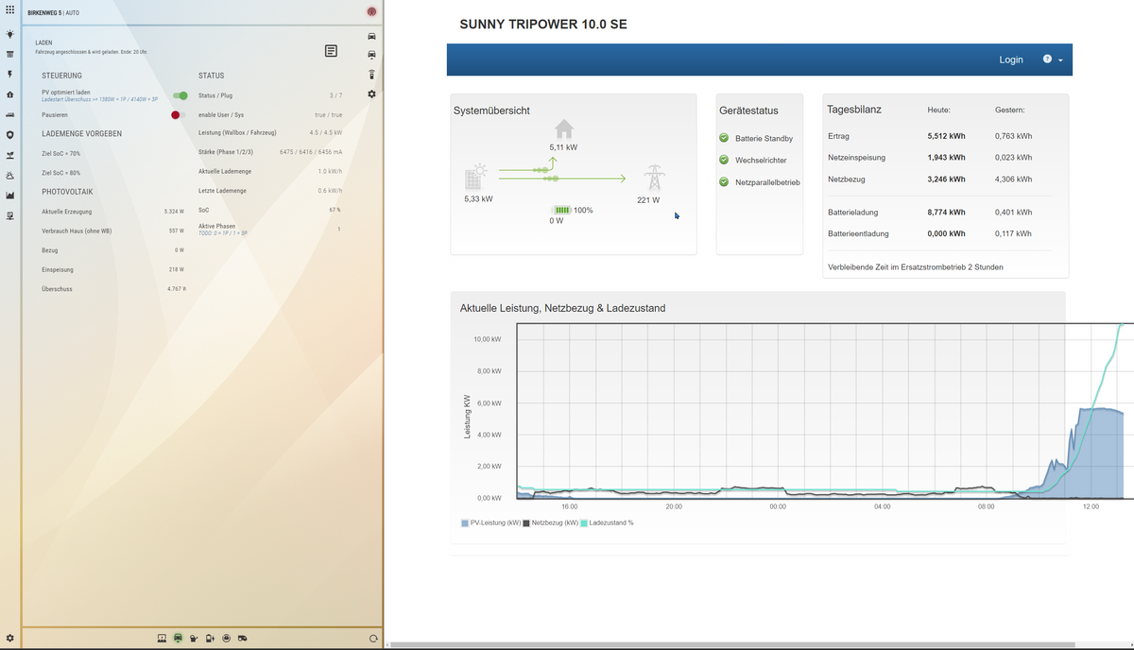This screenshot has height=650, width=1134.
Task: Select the garage/carport bottom bar icon
Action: (162, 638)
